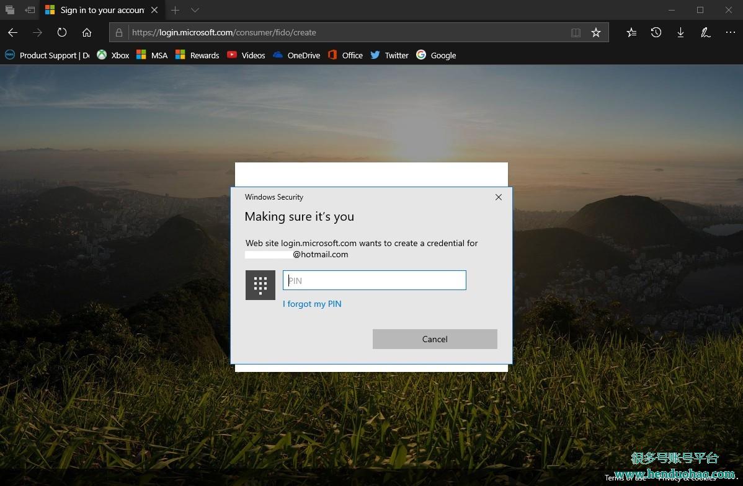Open the Office bookmark
This screenshot has height=486, width=743.
point(345,55)
